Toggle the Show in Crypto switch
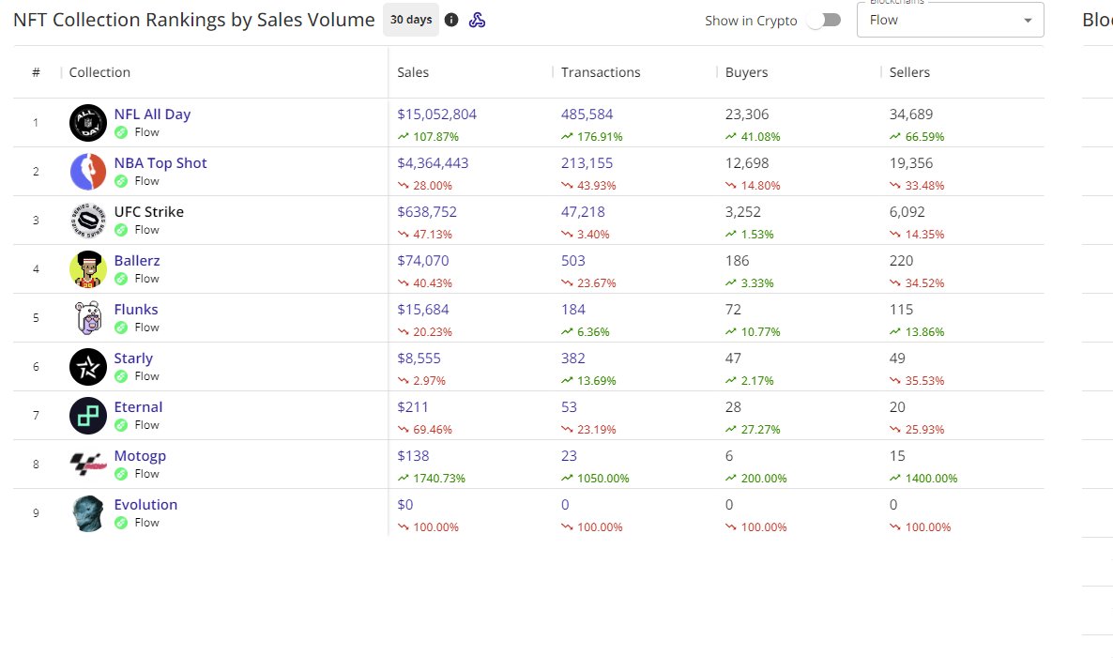This screenshot has height=671, width=1113. pyautogui.click(x=823, y=21)
